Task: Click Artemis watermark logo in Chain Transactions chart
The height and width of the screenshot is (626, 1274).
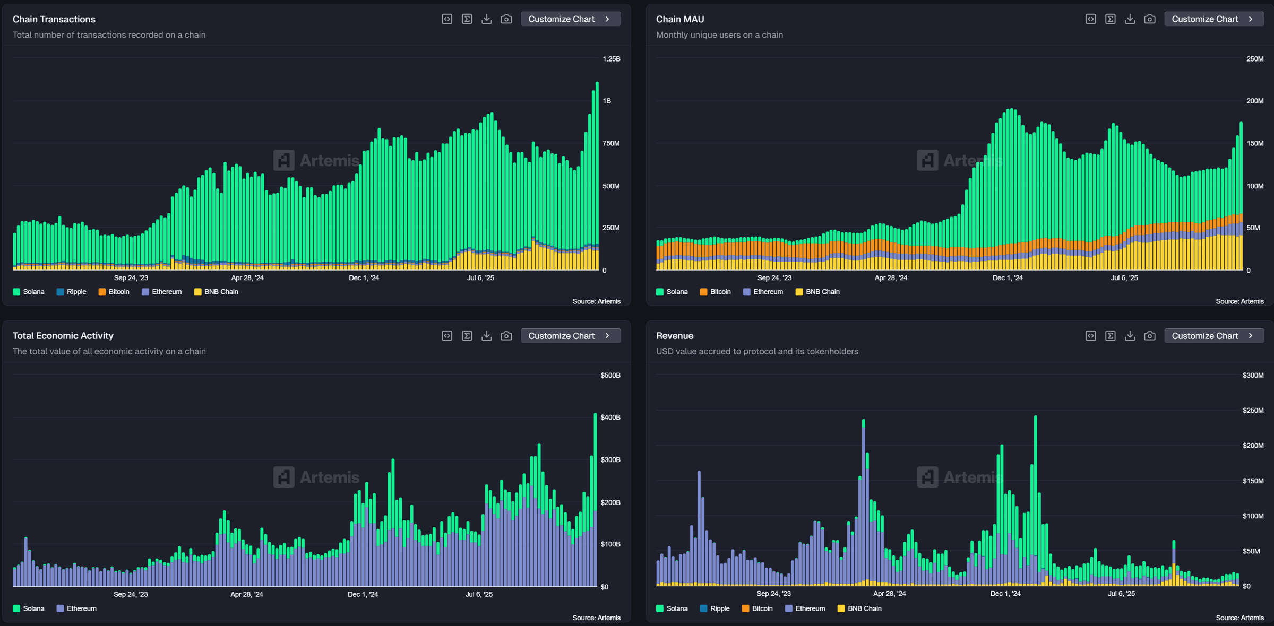Action: [284, 160]
